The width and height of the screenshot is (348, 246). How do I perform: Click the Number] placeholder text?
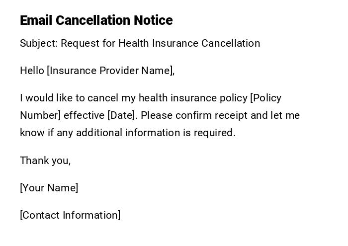(40, 115)
